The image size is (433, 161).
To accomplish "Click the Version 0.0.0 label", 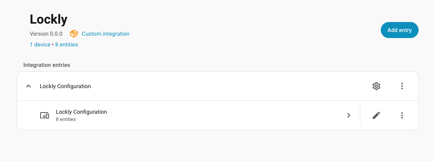I will 46,34.
